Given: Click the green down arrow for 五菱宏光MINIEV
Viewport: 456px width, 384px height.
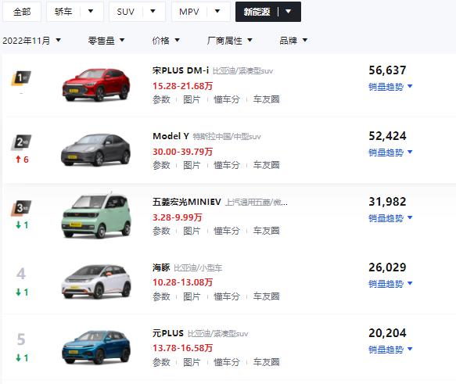Looking at the screenshot, I should 18,225.
